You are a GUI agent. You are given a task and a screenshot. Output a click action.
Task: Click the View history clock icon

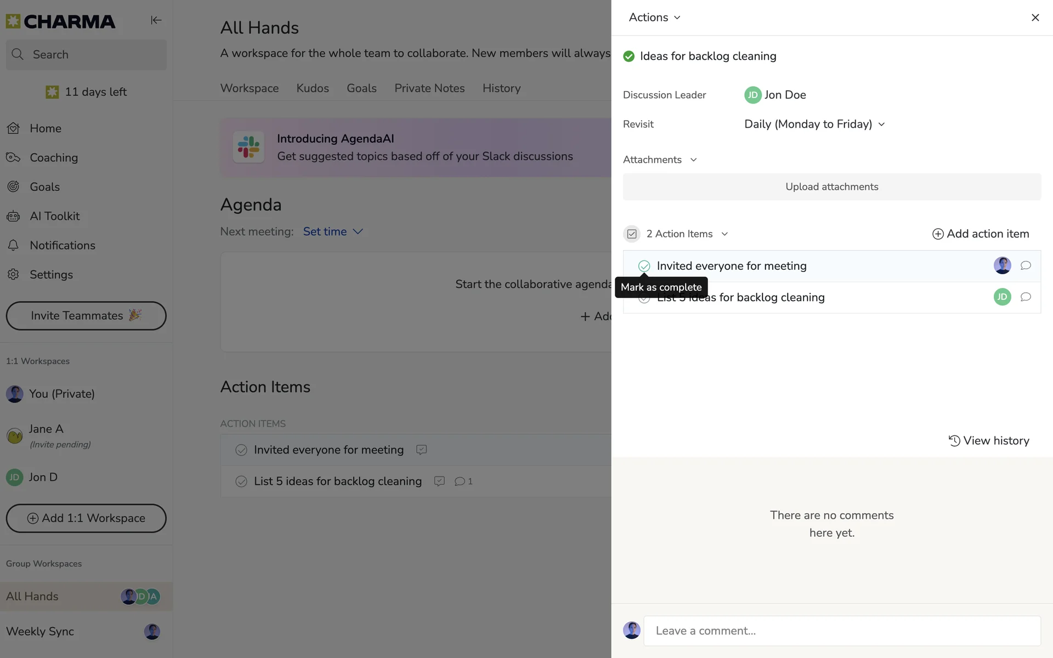(954, 441)
